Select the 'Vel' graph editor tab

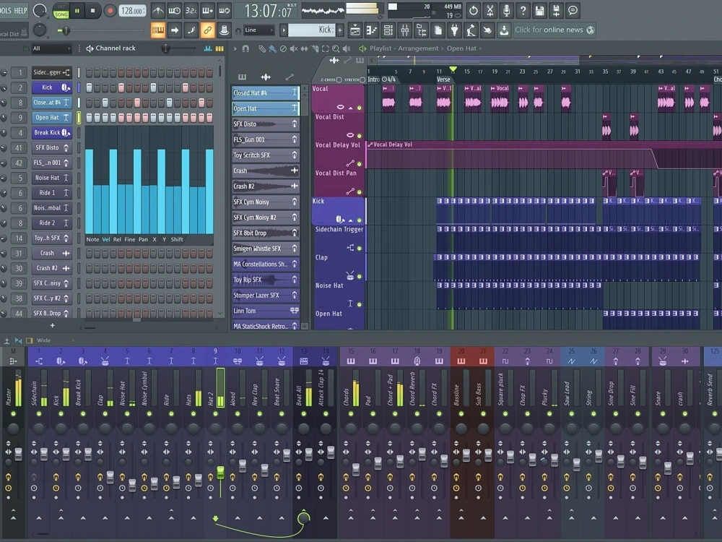(106, 240)
